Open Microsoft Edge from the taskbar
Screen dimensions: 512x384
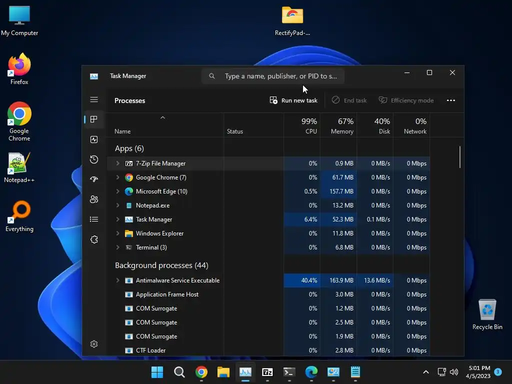click(311, 372)
